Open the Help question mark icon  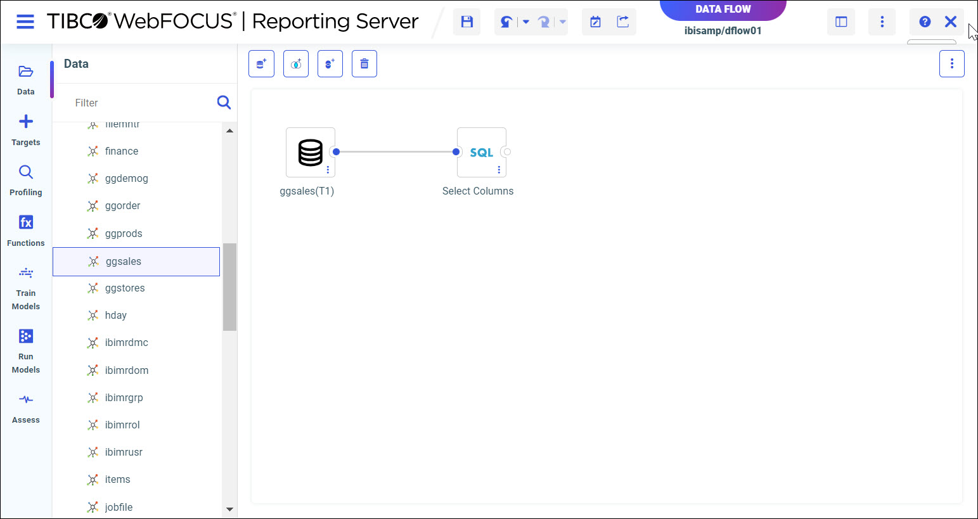(925, 22)
